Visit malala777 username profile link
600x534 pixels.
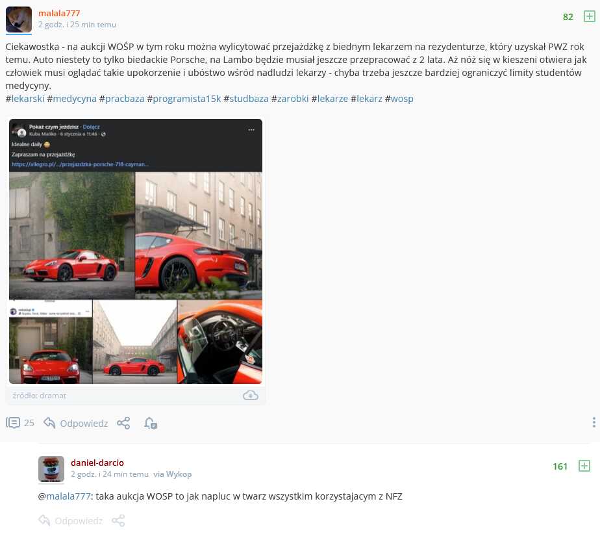point(59,13)
